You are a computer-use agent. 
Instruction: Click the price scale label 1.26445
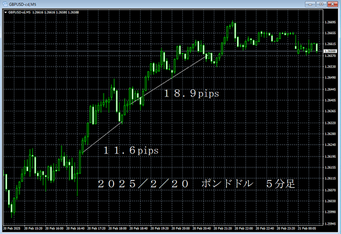click(330, 89)
